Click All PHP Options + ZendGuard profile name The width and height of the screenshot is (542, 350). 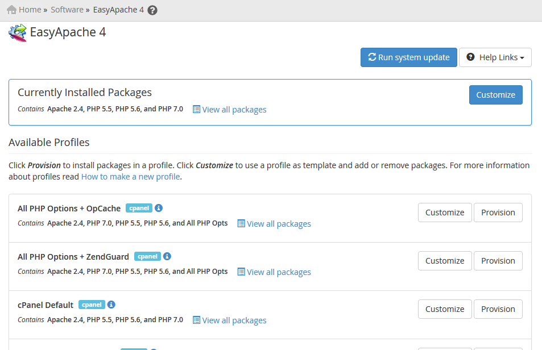tap(73, 257)
